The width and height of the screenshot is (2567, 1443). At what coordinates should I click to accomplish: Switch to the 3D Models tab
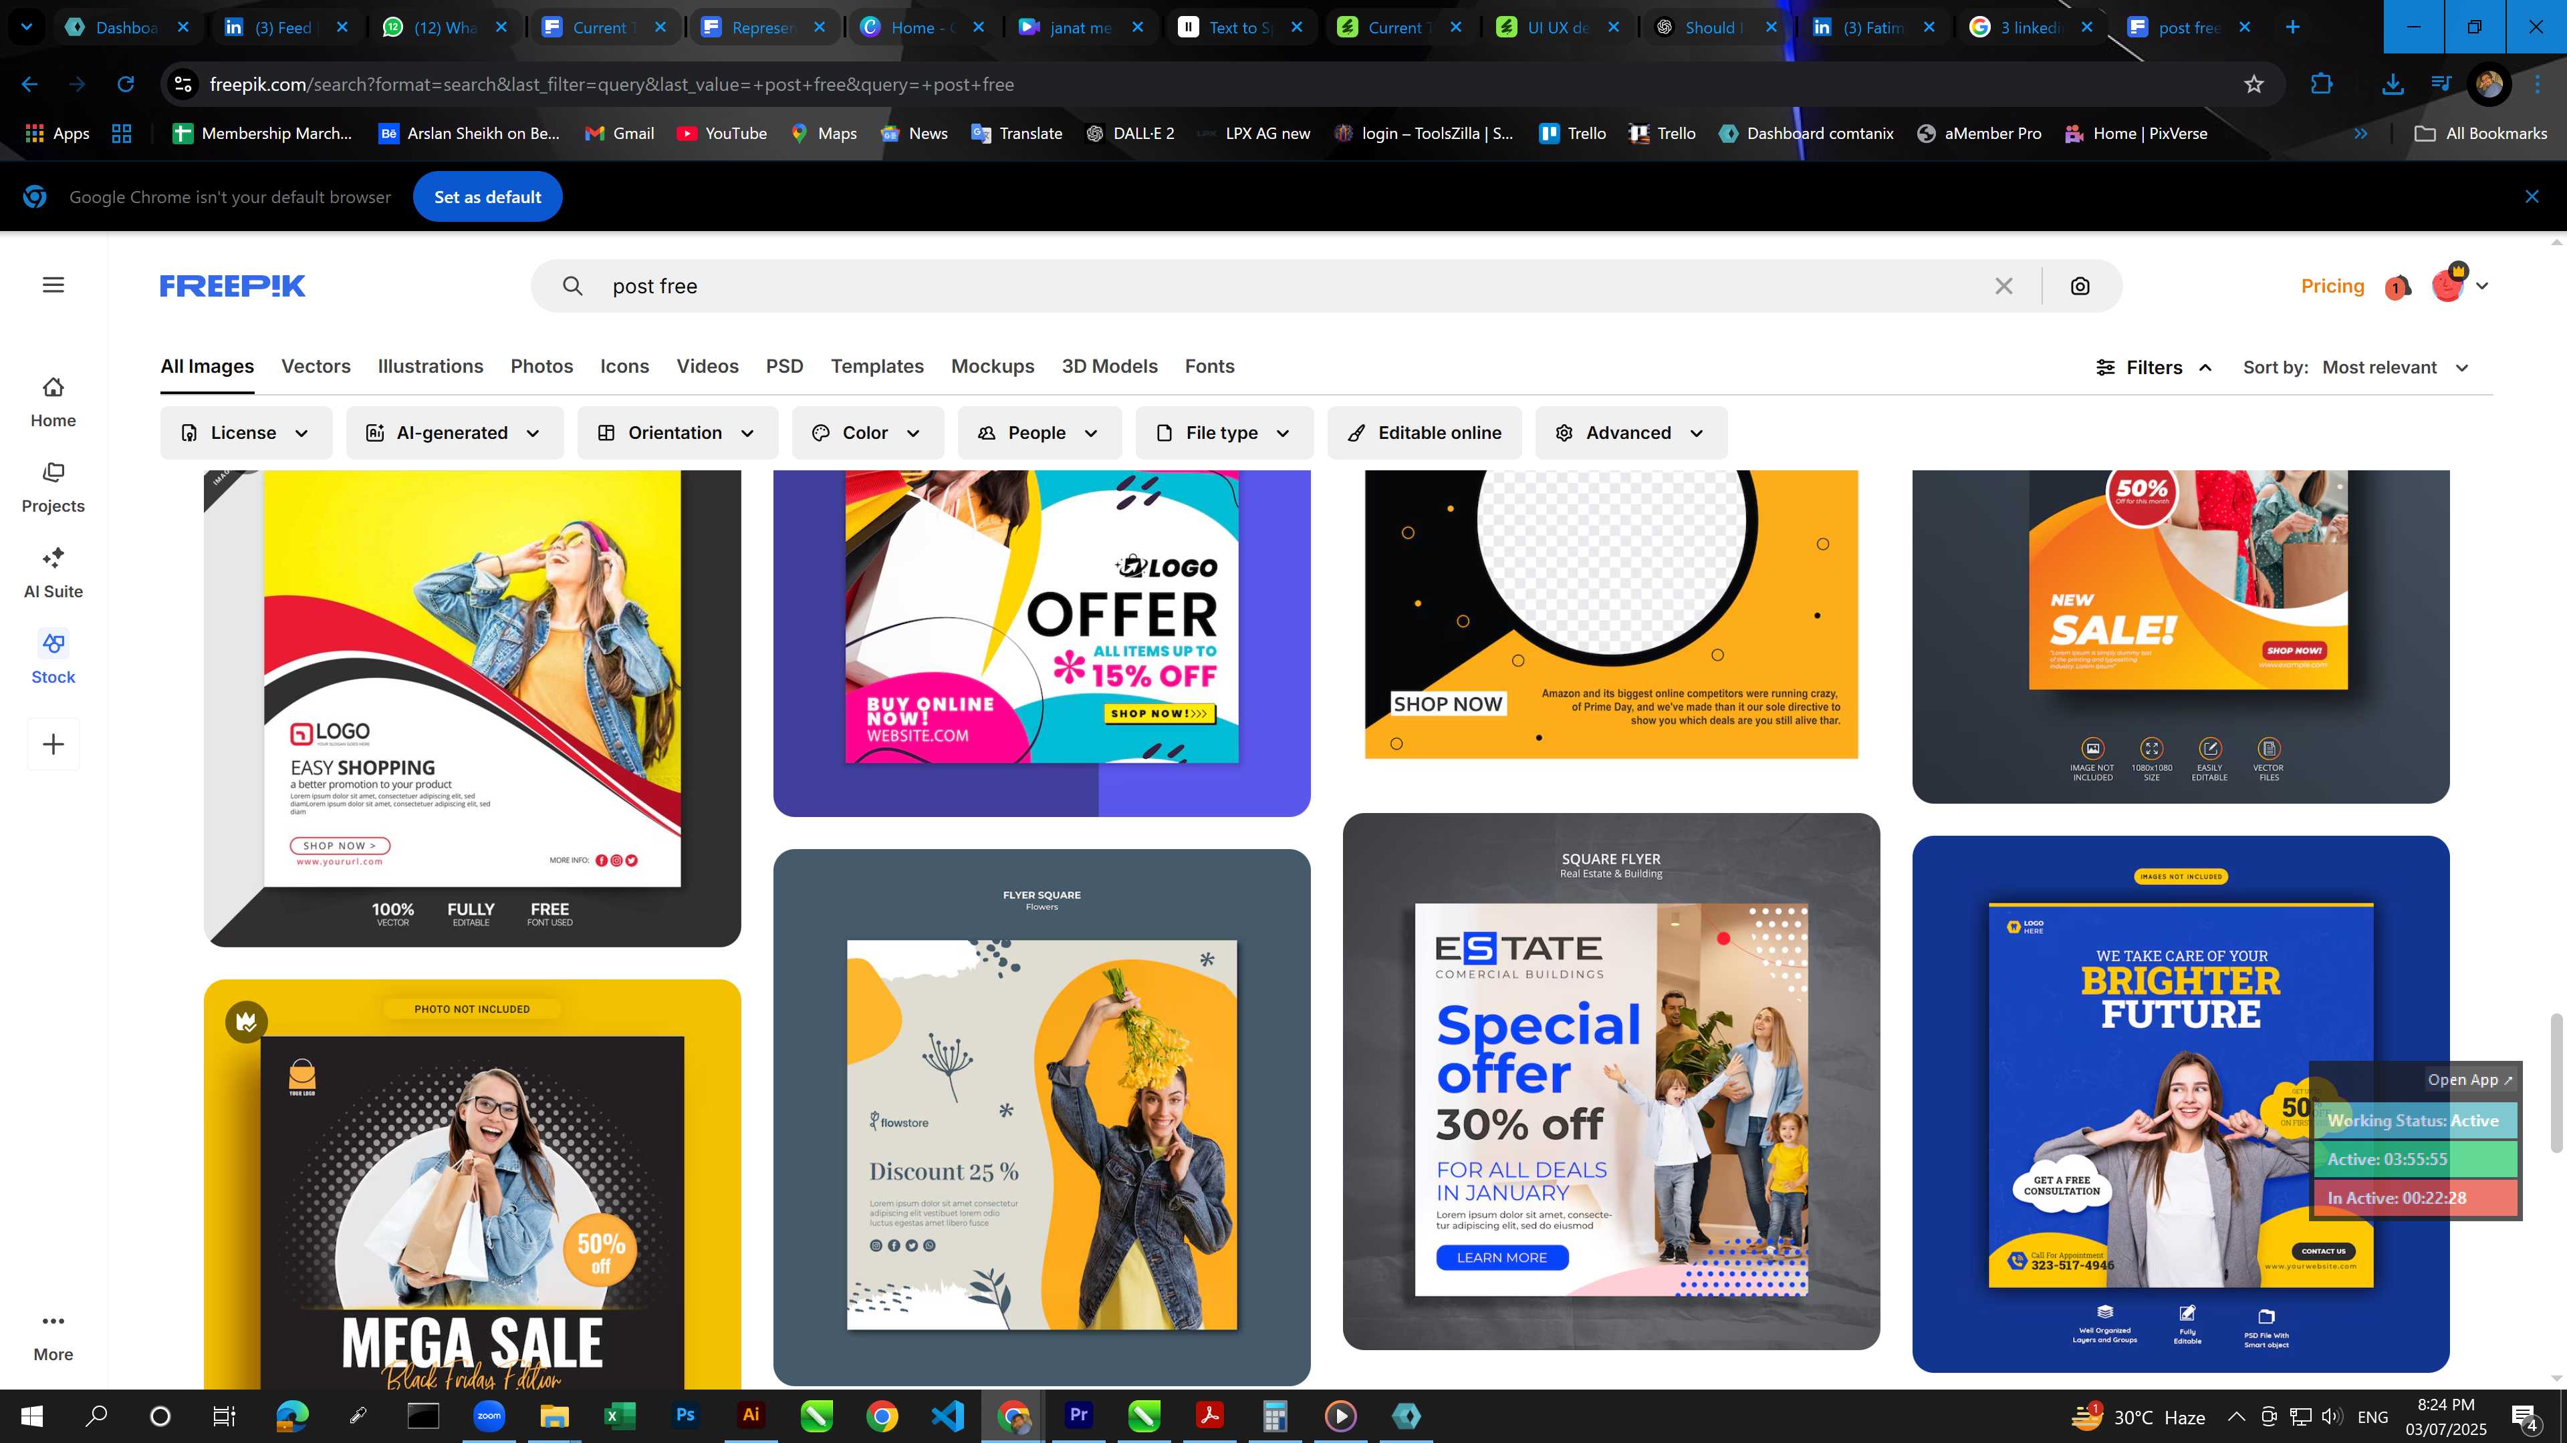coord(1109,367)
